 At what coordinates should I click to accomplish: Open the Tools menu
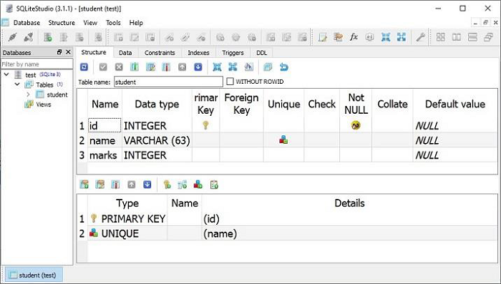[113, 23]
